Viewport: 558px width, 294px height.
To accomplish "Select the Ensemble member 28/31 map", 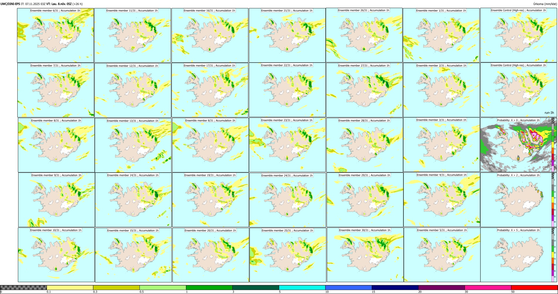I will point(365,145).
